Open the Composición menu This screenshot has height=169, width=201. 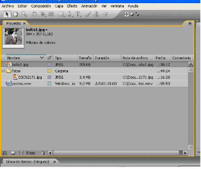(41, 6)
